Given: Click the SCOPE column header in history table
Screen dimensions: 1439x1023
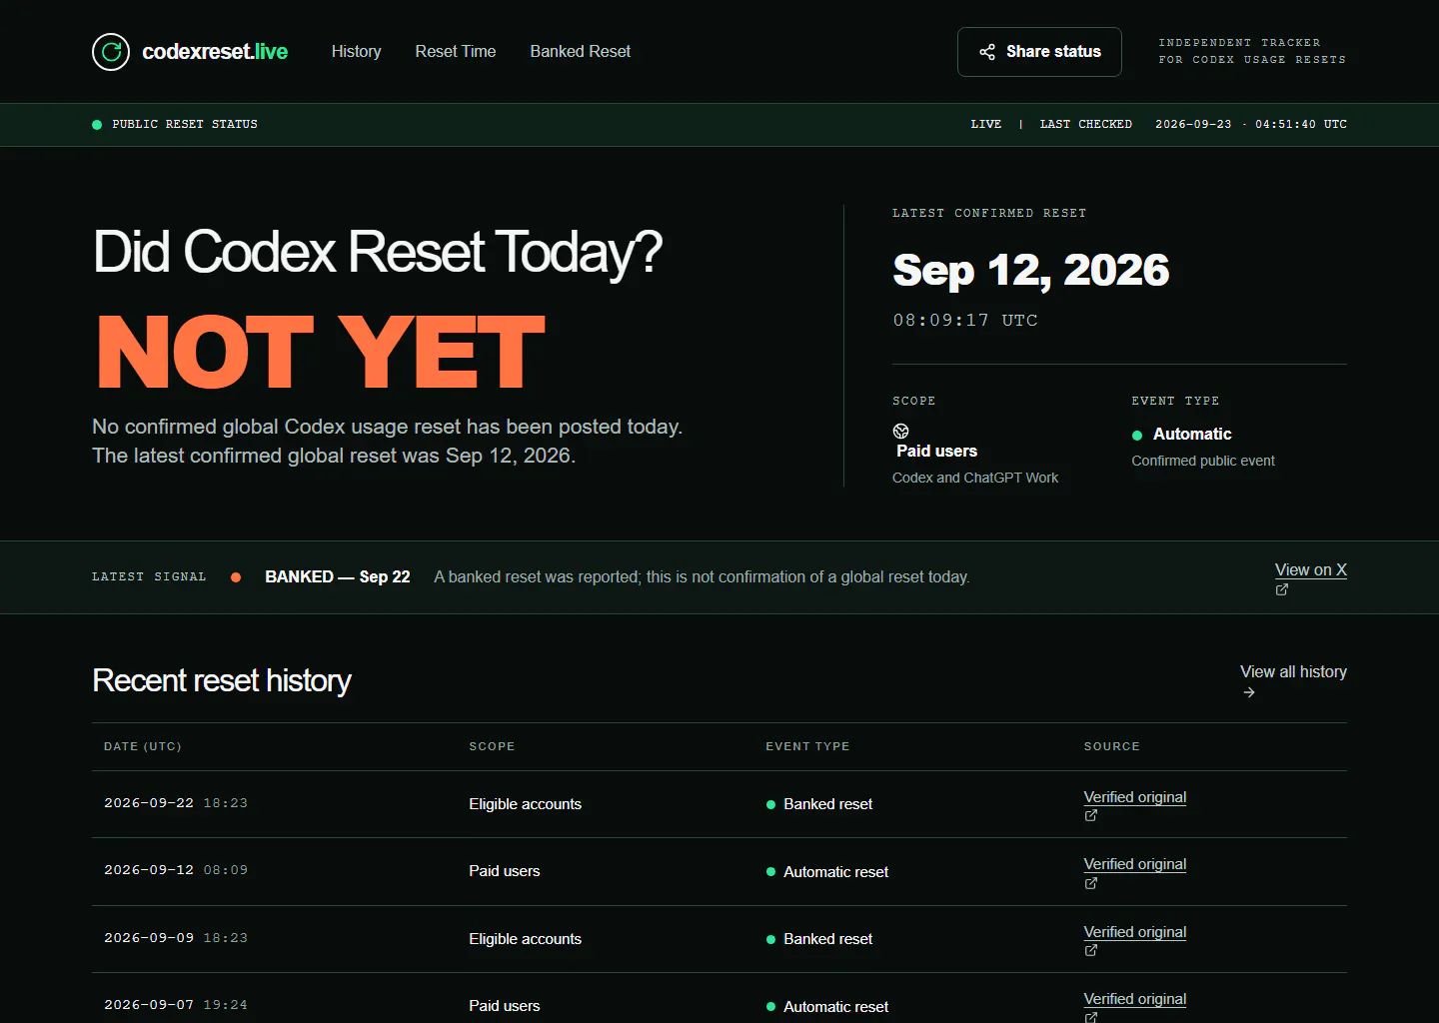Looking at the screenshot, I should pos(492,746).
